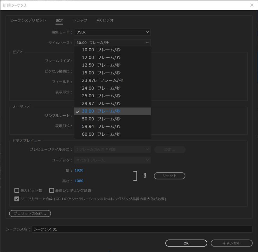The width and height of the screenshot is (258, 252).
Task: Click the プリセットの保存 button
Action: 30,213
